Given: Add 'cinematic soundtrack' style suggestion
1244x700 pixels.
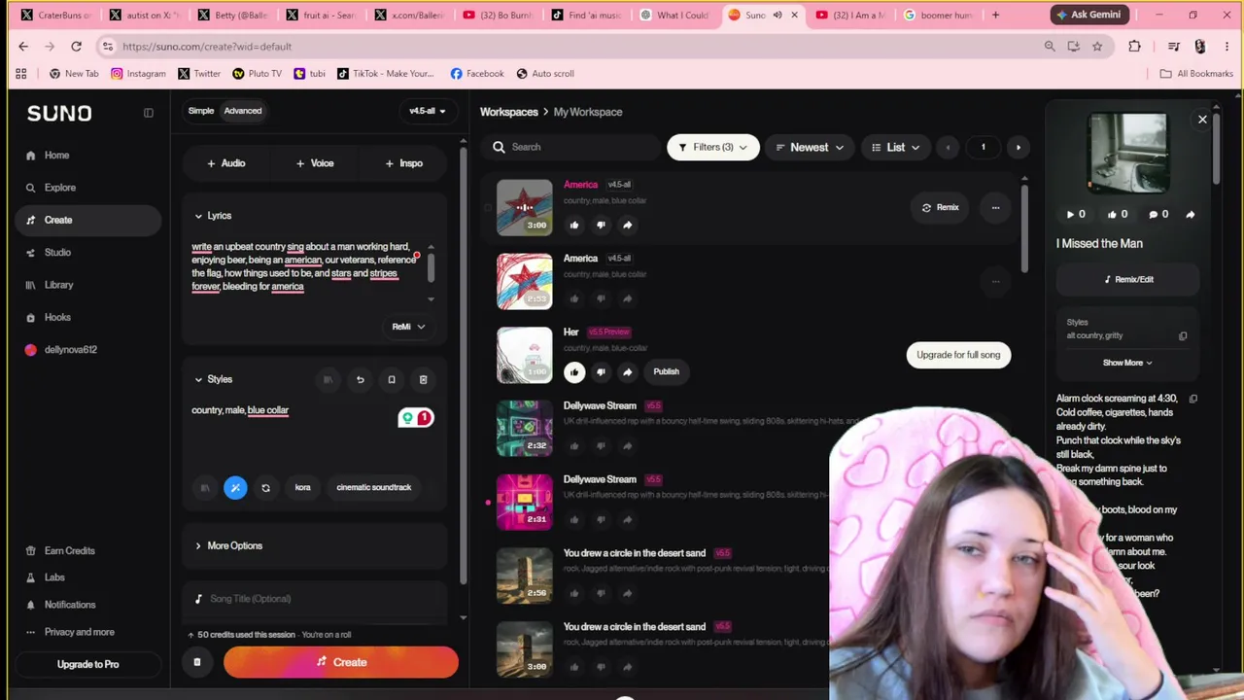Looking at the screenshot, I should pos(374,488).
